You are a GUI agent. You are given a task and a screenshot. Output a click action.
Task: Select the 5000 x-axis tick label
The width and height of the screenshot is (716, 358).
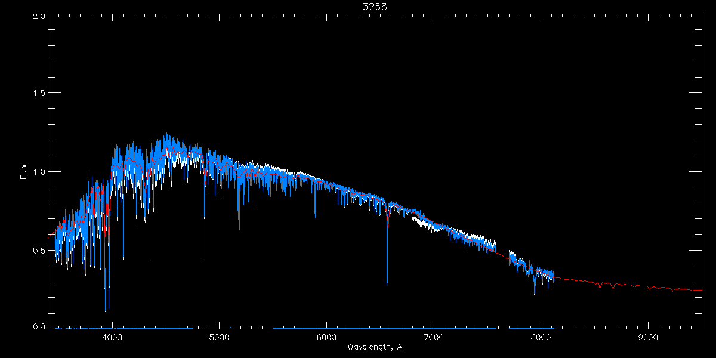pyautogui.click(x=220, y=337)
